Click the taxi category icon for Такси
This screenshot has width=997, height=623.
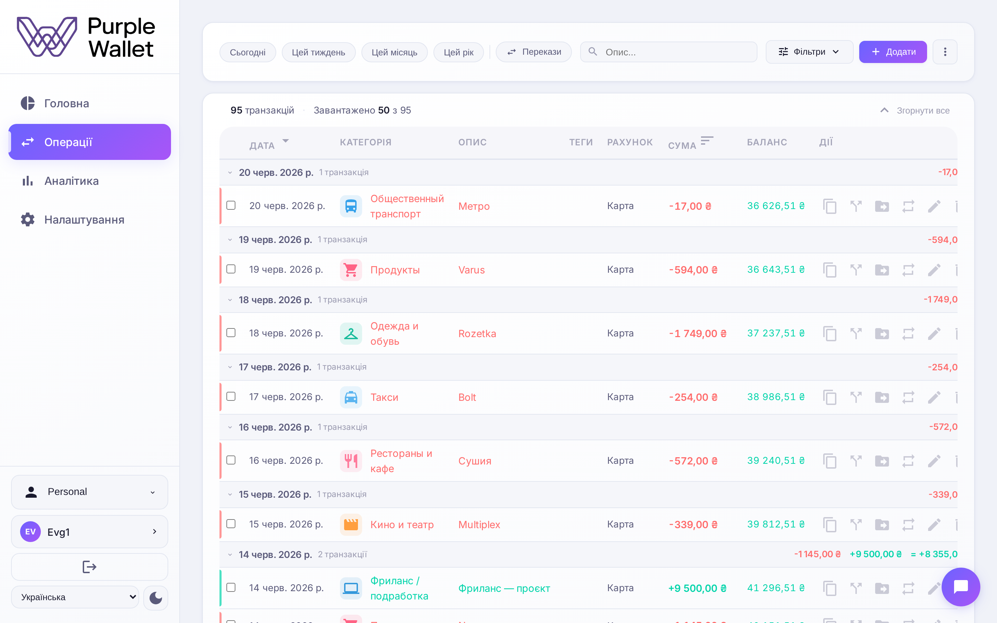pyautogui.click(x=351, y=397)
